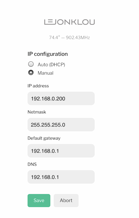The width and height of the screenshot is (139, 218).
Task: Select the Manual radio button
Action: pos(31,72)
